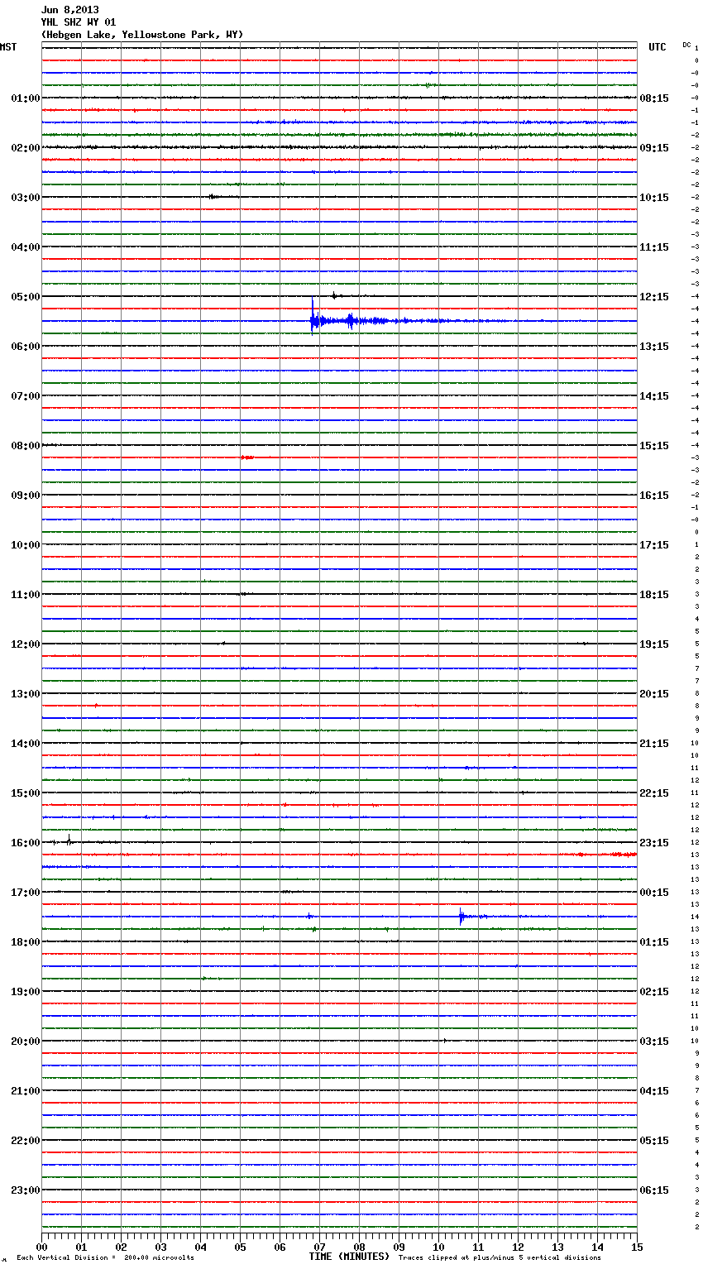Viewport: 703px width, 1269px height.
Task: Click the "UTC" column header
Action: coord(658,47)
